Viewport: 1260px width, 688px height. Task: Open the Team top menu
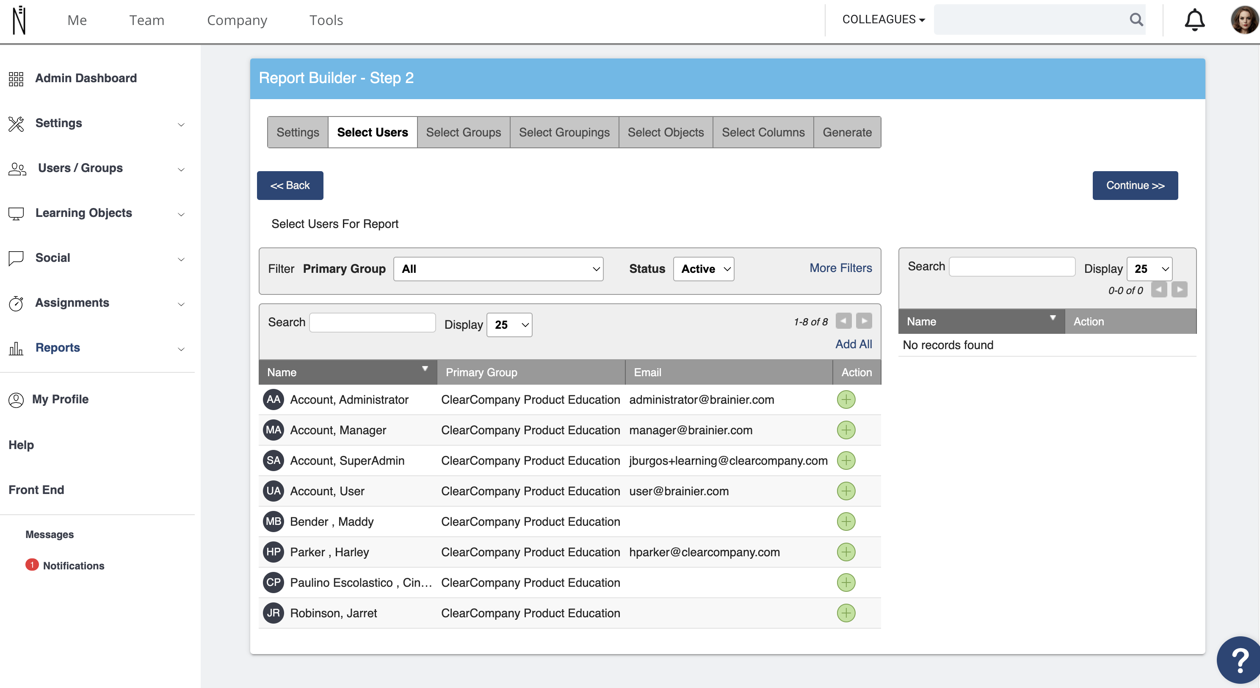(147, 20)
